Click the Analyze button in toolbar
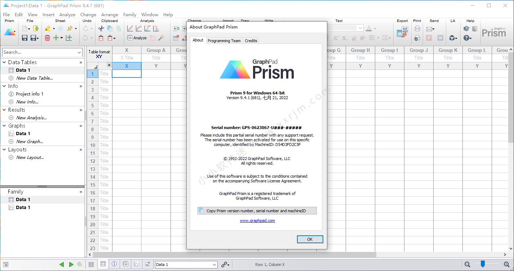 click(x=137, y=38)
